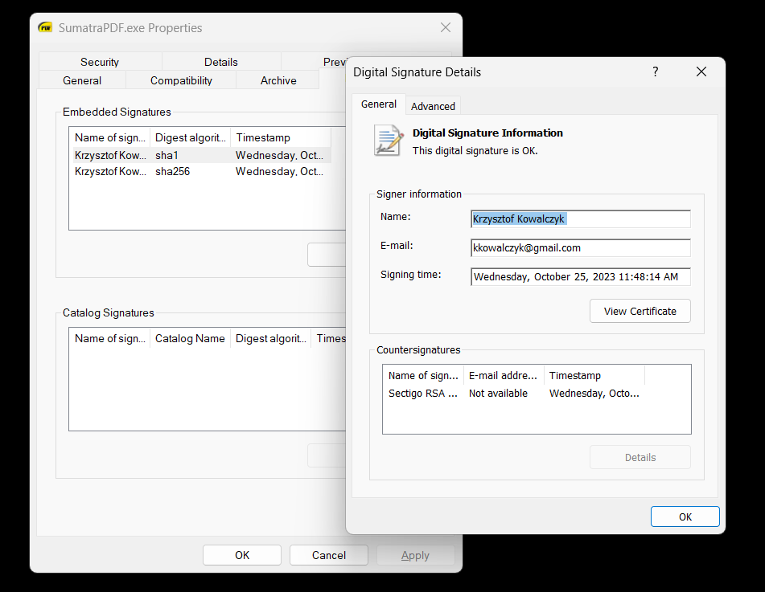Select the sha1 signature row
Viewport: 765px width, 592px height.
(x=202, y=156)
